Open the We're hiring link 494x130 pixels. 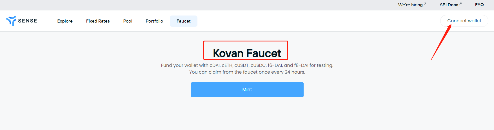tap(410, 5)
